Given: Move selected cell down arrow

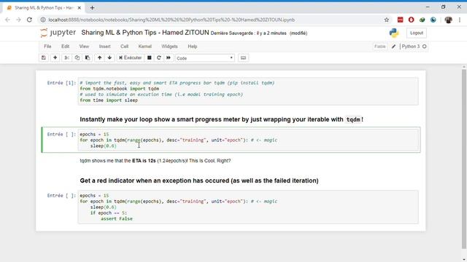Looking at the screenshot, I should [109, 58].
